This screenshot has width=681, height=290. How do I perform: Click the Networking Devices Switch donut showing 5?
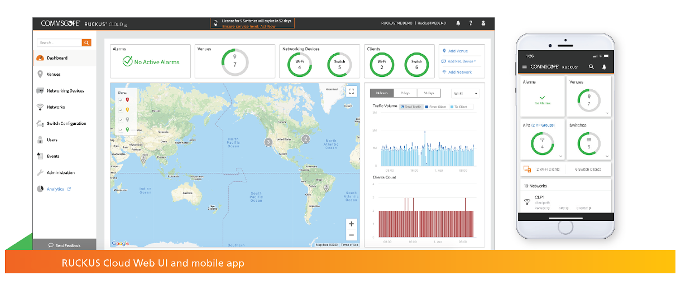point(340,65)
